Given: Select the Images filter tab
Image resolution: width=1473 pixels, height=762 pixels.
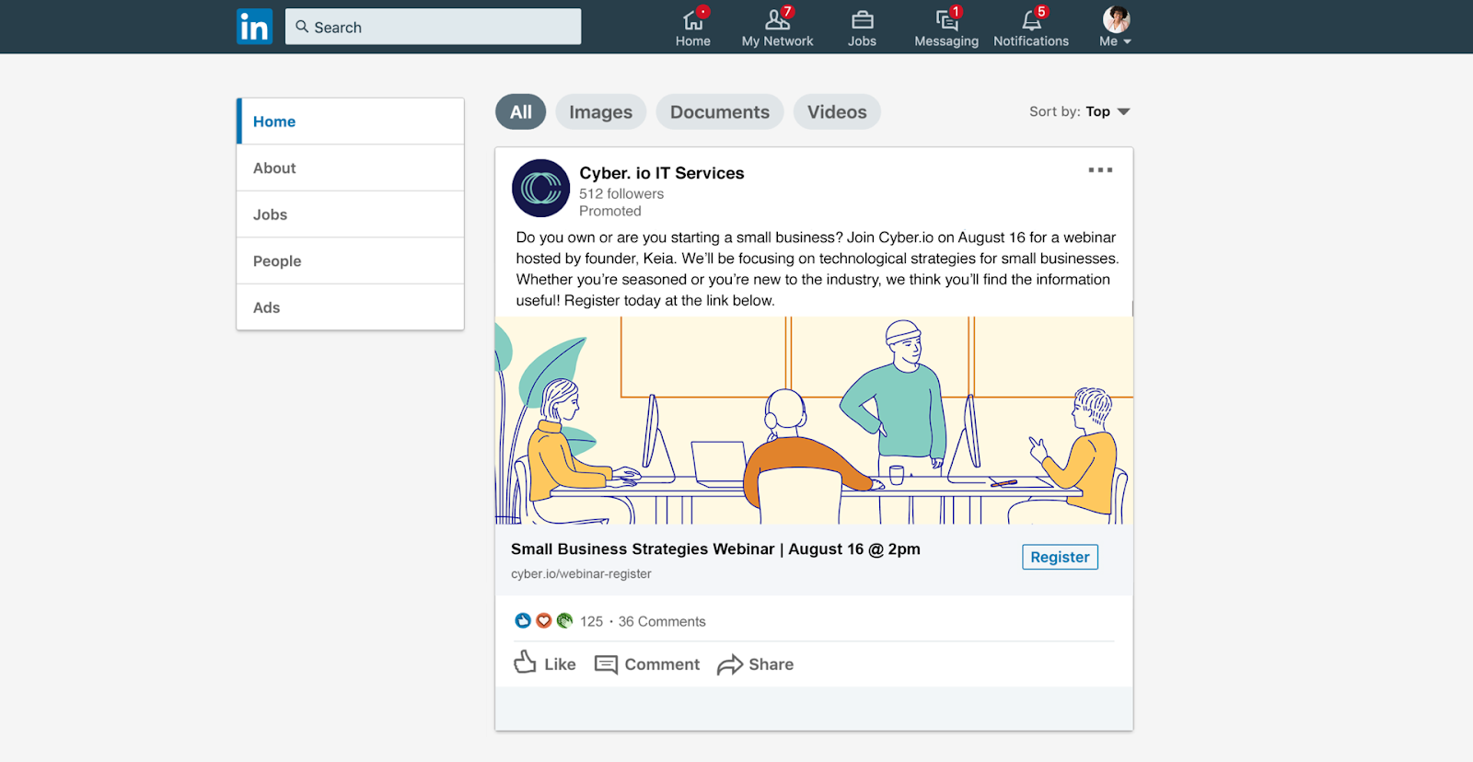Looking at the screenshot, I should pyautogui.click(x=600, y=112).
